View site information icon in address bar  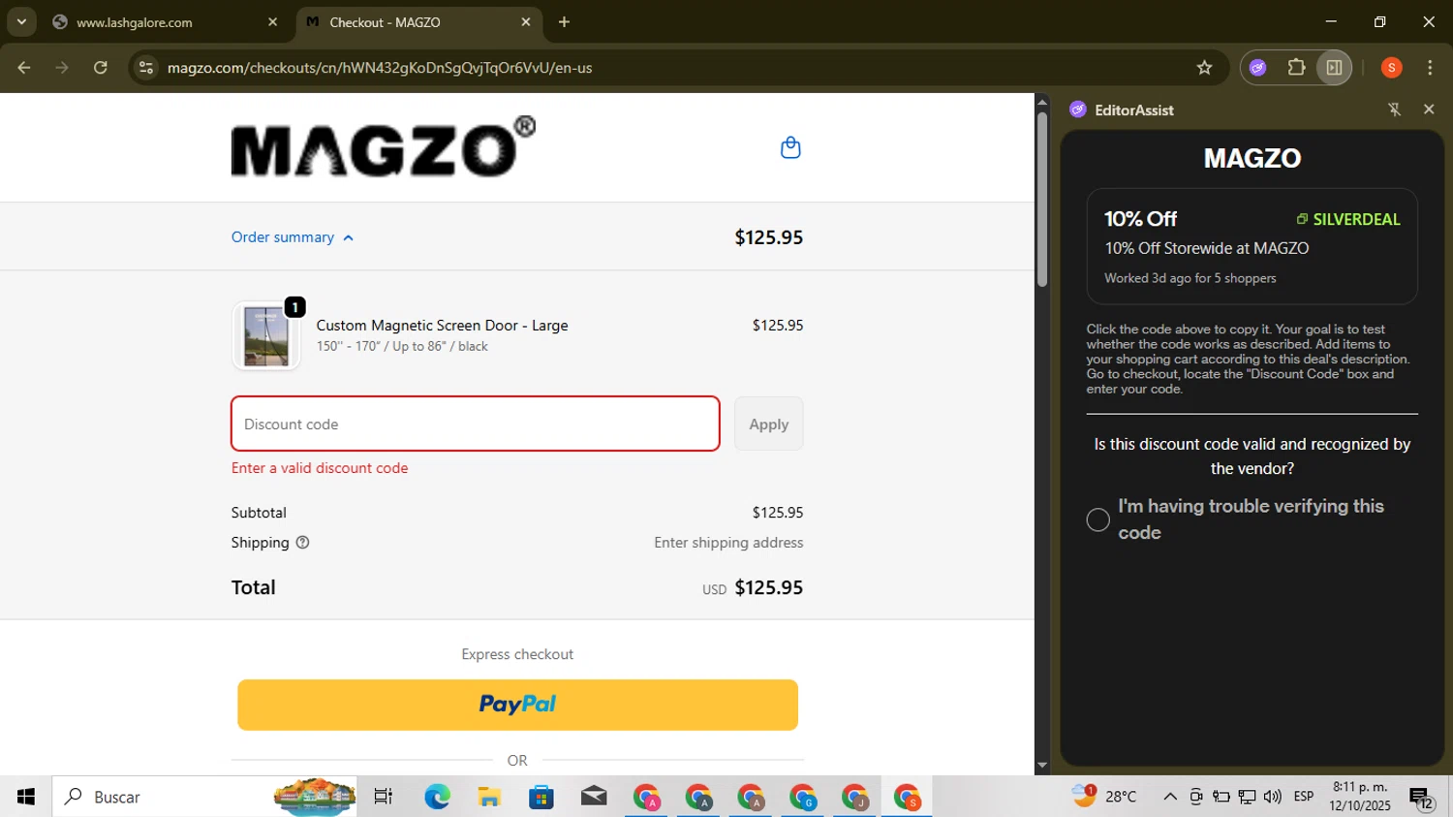146,68
